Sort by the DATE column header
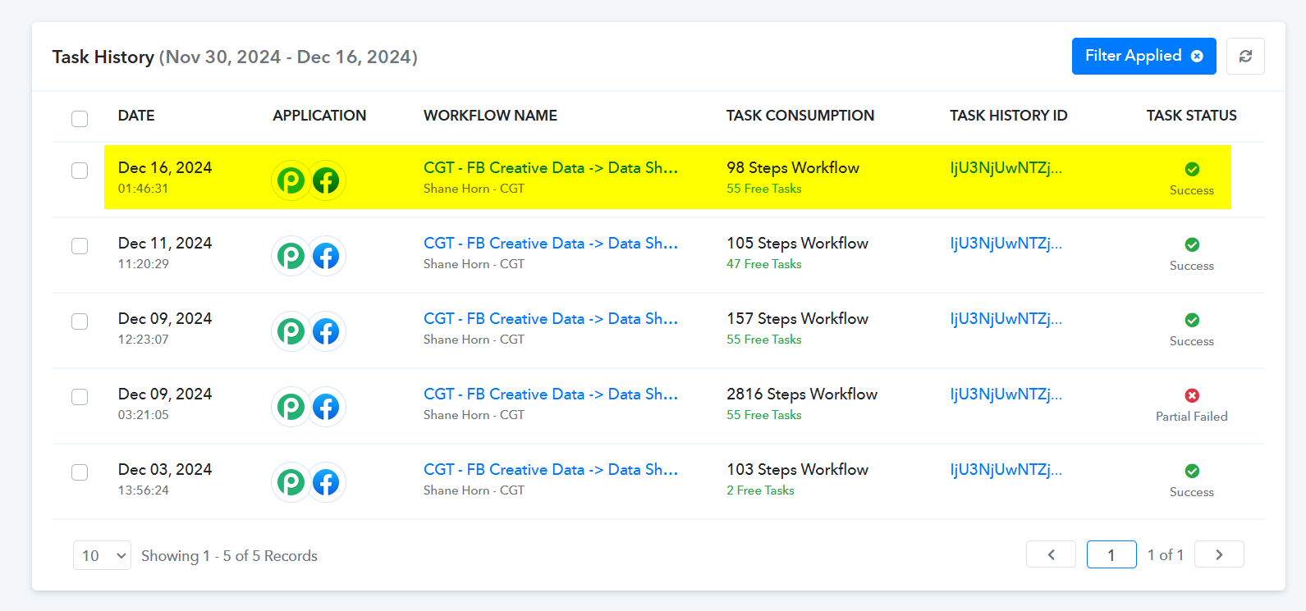 tap(136, 116)
